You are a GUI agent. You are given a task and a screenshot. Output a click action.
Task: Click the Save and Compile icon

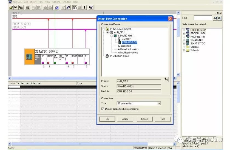21,7
